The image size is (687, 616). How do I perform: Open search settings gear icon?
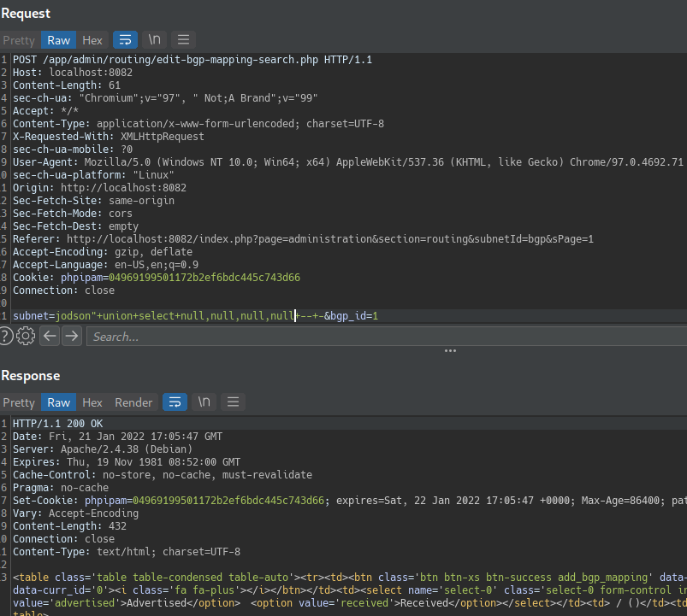[x=26, y=336]
